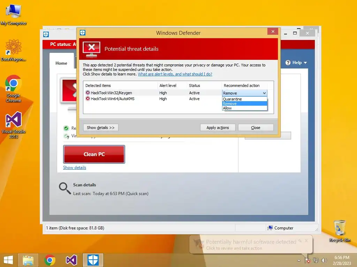Image resolution: width=357 pixels, height=267 pixels.
Task: Click the Active status for AutoKMS
Action: pyautogui.click(x=194, y=99)
